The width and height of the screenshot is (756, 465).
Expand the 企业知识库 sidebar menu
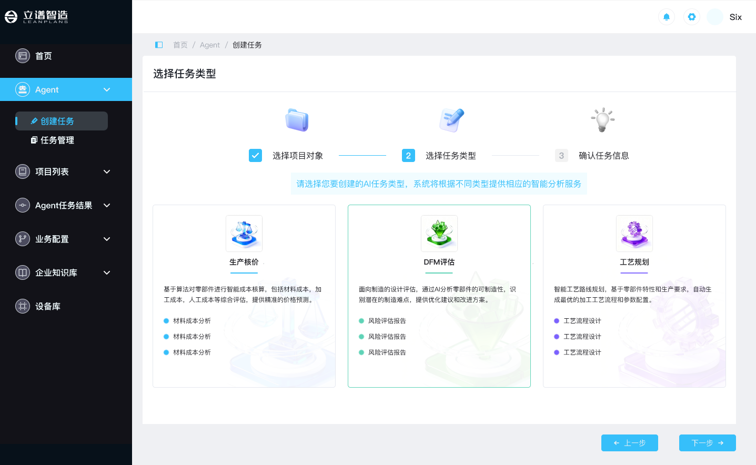[x=107, y=273]
